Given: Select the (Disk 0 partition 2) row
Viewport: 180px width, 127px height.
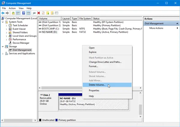Looking at the screenshot, I should 90,26.
